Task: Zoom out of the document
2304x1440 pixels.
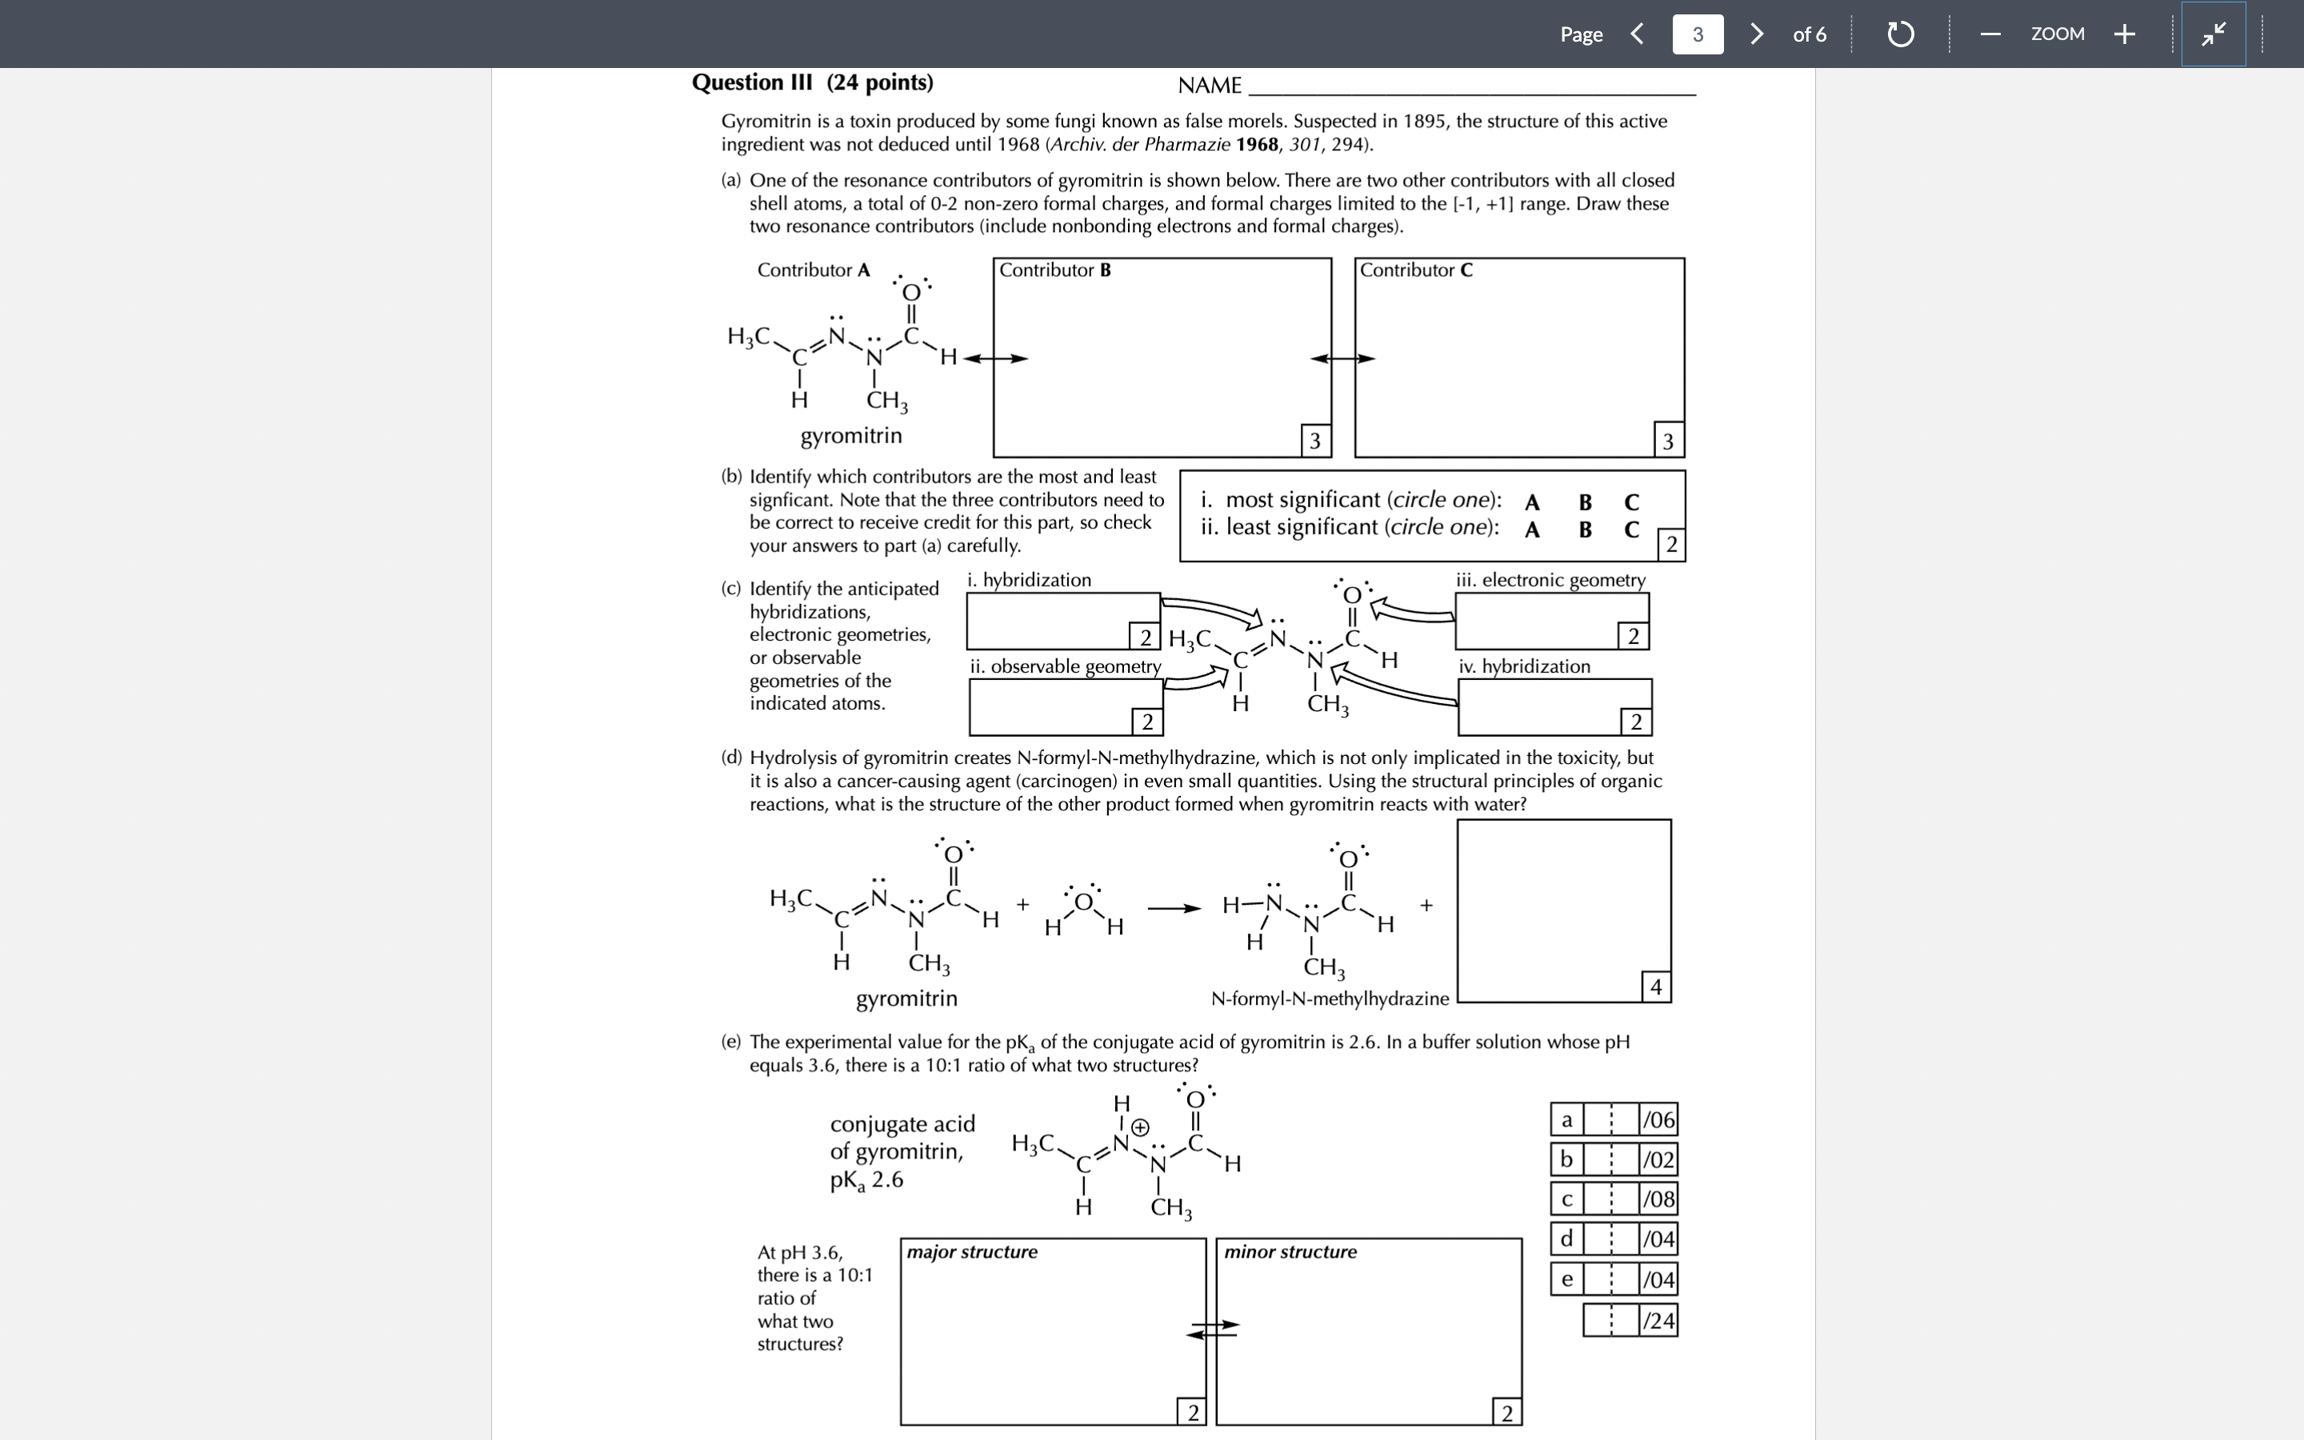Action: click(x=1989, y=34)
